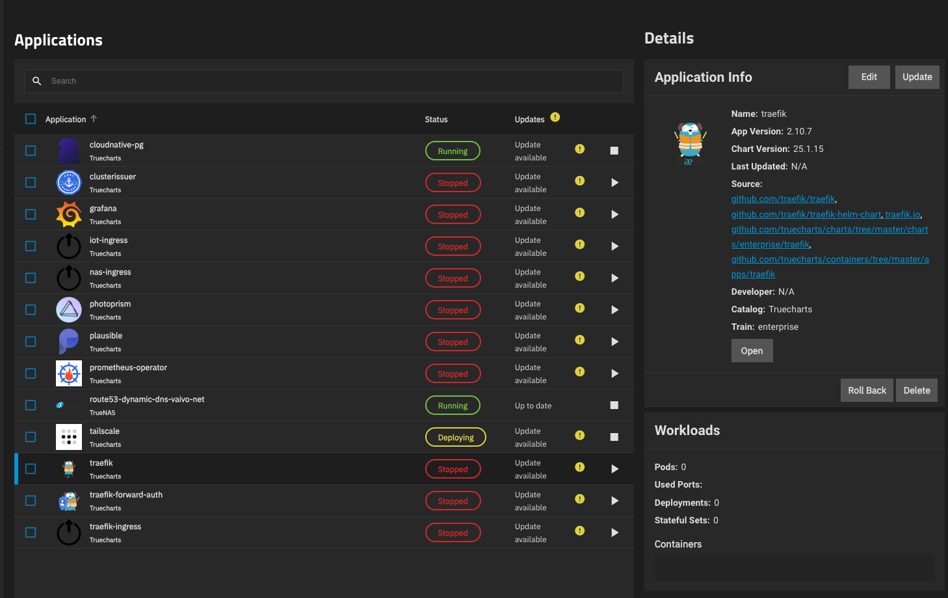
Task: Start the nas-ingress application
Action: pyautogui.click(x=614, y=278)
